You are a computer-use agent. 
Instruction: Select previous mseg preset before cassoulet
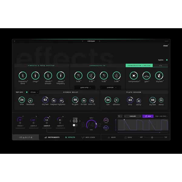(125, 116)
